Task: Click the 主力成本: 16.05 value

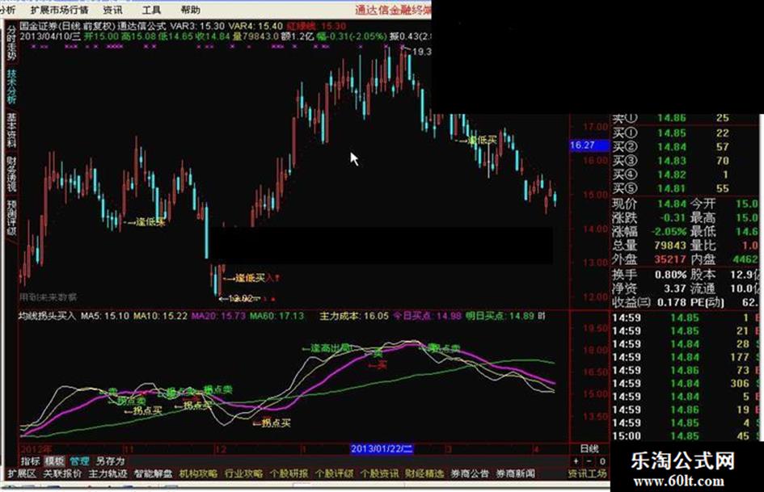Action: click(x=354, y=316)
